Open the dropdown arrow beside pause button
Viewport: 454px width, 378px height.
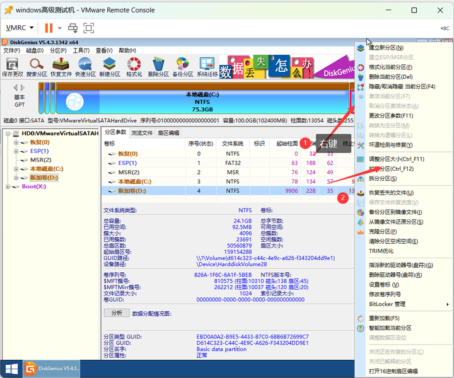point(60,28)
